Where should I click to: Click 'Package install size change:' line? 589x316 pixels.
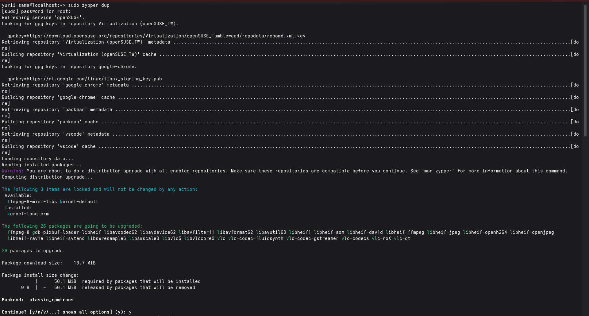tap(40, 275)
